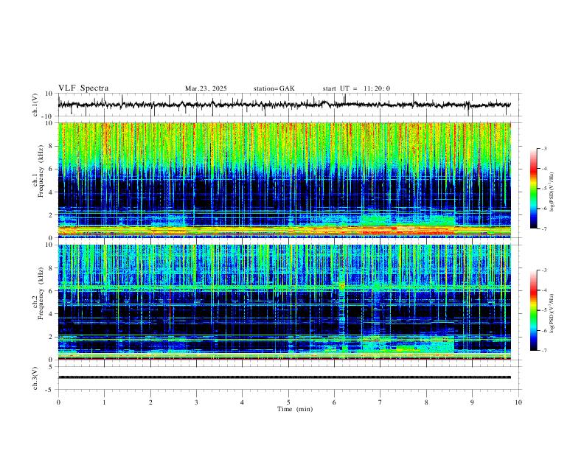Click the "2" tick on the time axis
This screenshot has width=584, height=451.
[150, 402]
